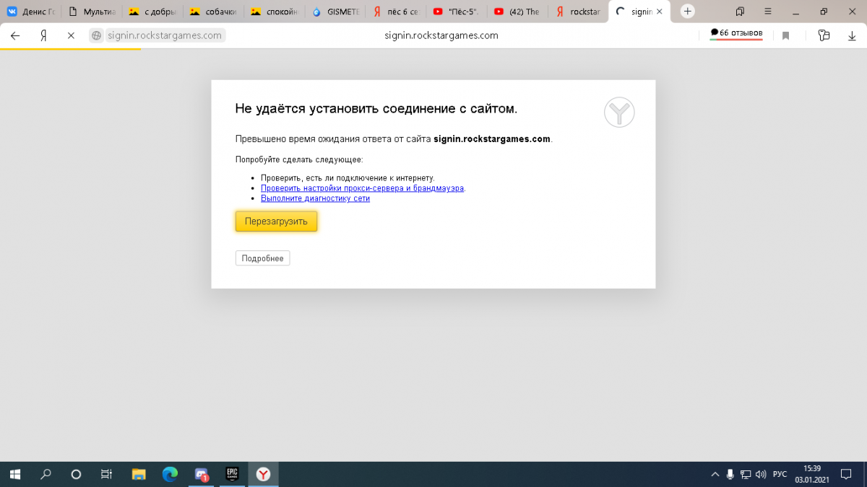
Task: Close the signin tab
Action: click(658, 12)
